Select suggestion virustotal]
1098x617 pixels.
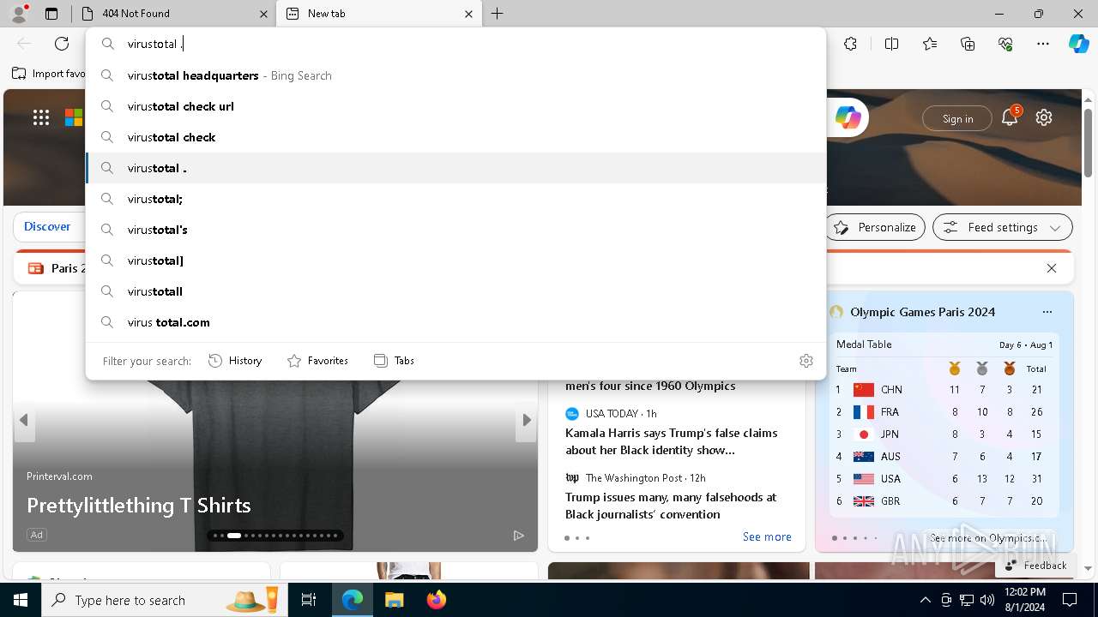pos(456,261)
